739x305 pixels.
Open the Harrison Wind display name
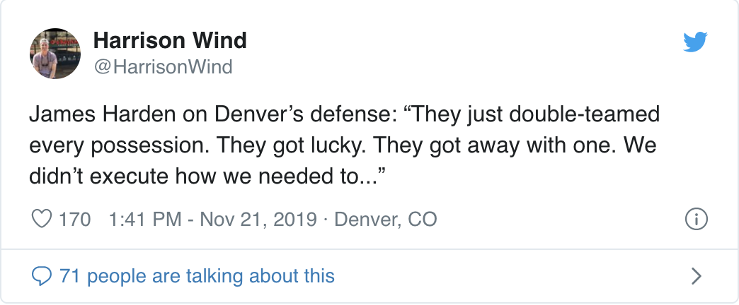(170, 40)
